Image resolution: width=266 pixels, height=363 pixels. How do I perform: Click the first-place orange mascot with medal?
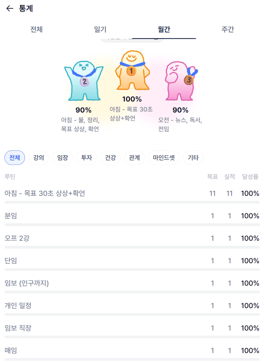pyautogui.click(x=132, y=70)
